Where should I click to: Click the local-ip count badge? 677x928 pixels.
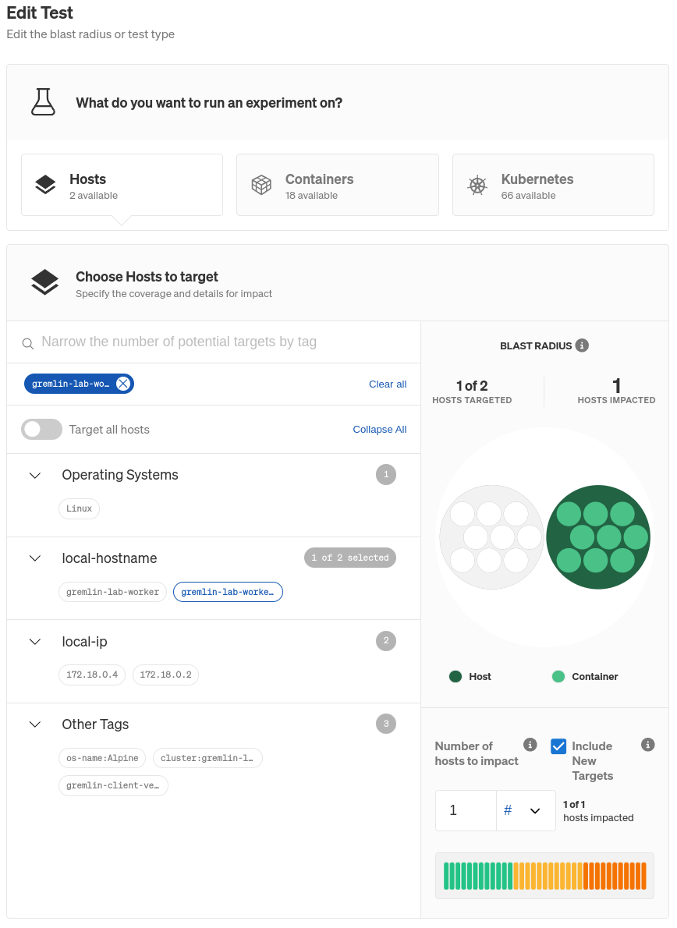386,640
